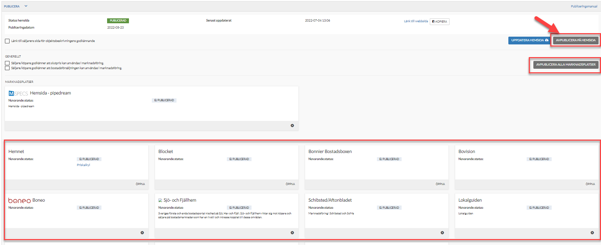Viewport: 601px width, 245px height.
Task: Click the Bonnier Bostadsboxen title
Action: tap(330, 152)
